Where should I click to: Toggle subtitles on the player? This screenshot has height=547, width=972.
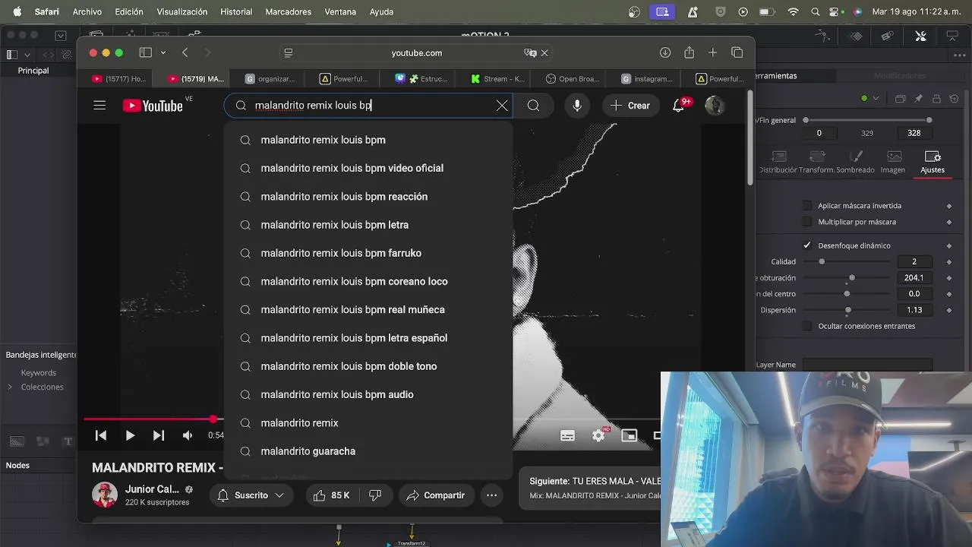(x=567, y=435)
